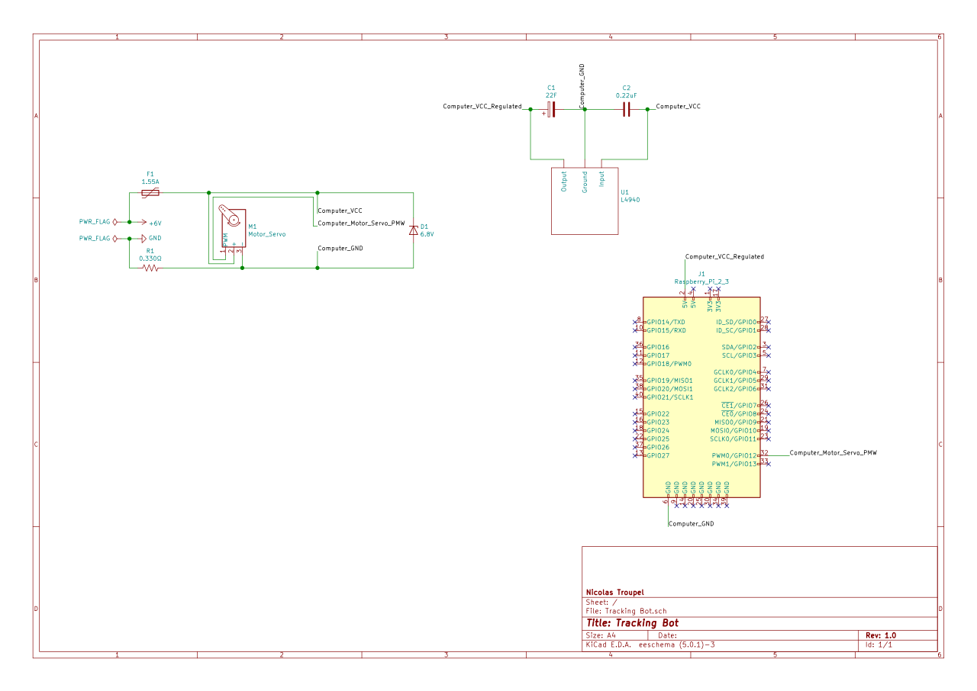Select the M1 servo motor symbol

234,230
